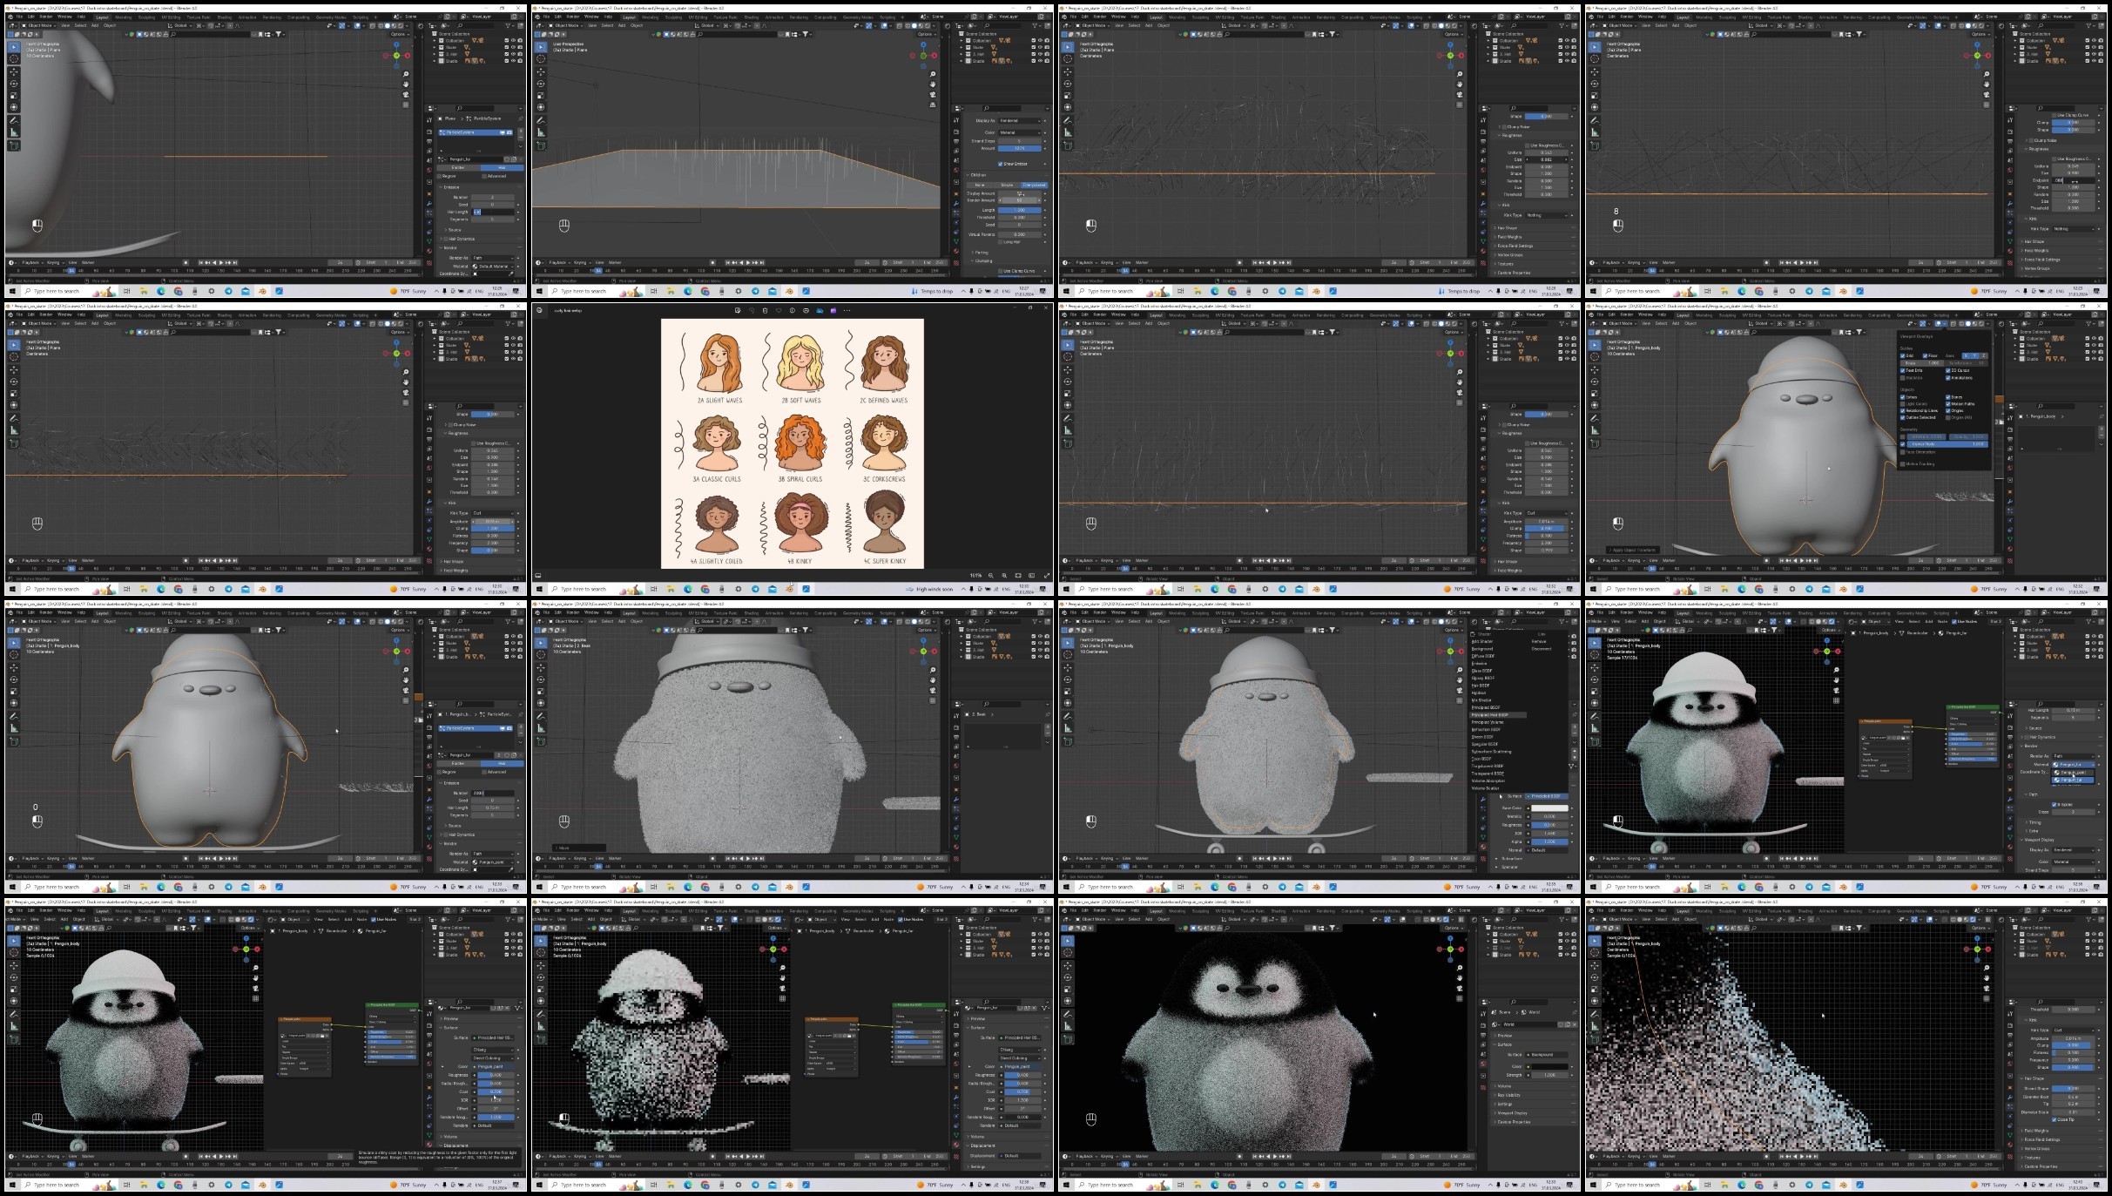This screenshot has height=1196, width=2112.
Task: Toggle 3D Cursor checkbox in Viewport Overlays popup
Action: 1948,370
